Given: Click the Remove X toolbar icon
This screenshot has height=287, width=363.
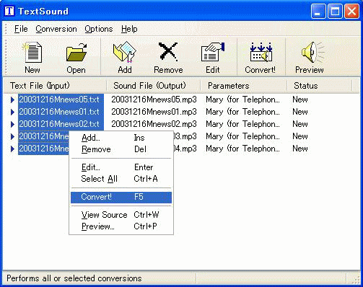Looking at the screenshot, I should tap(168, 52).
